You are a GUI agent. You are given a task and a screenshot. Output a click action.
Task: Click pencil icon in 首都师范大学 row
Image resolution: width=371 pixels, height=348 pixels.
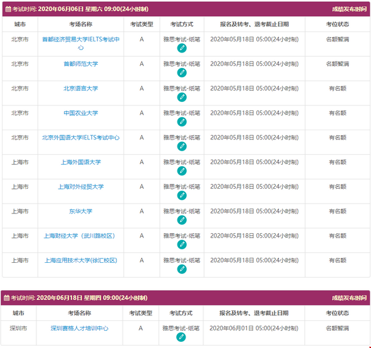point(182,73)
